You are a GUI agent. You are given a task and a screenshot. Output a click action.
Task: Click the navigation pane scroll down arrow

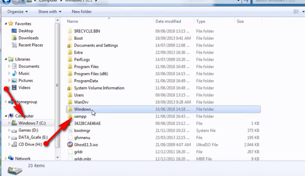[x=57, y=157]
